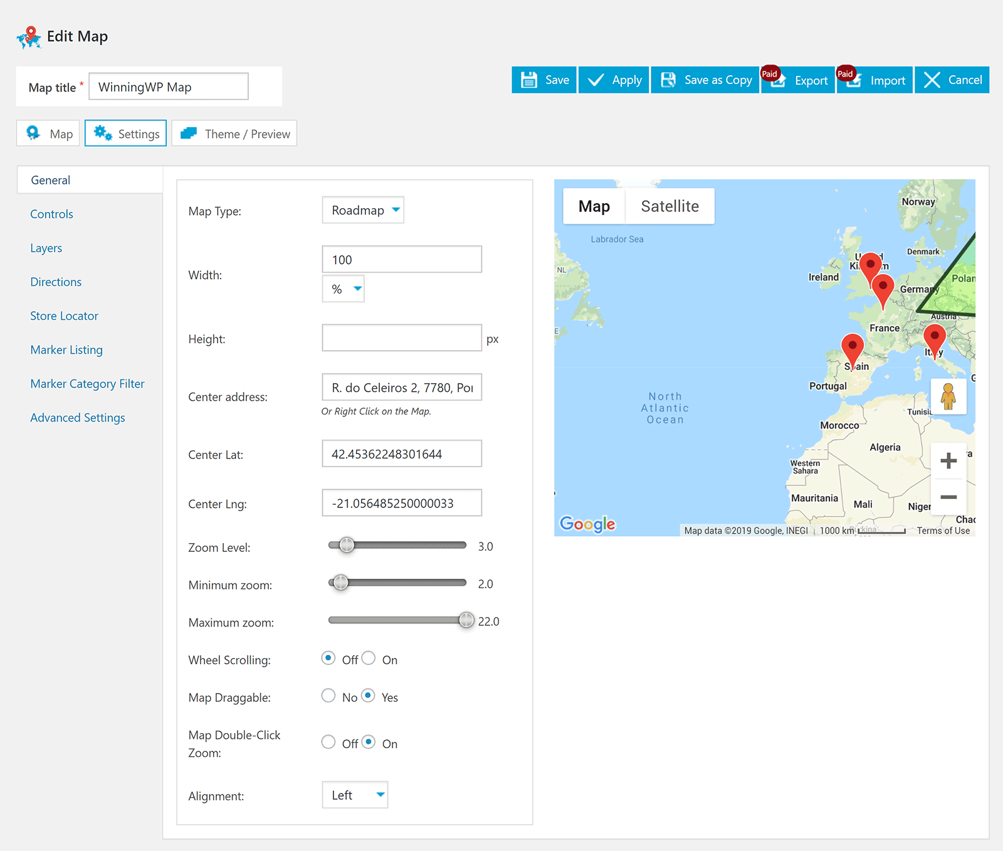Click the Theme / Preview tab icon
Screen dimensions: 1003x851
click(x=189, y=133)
